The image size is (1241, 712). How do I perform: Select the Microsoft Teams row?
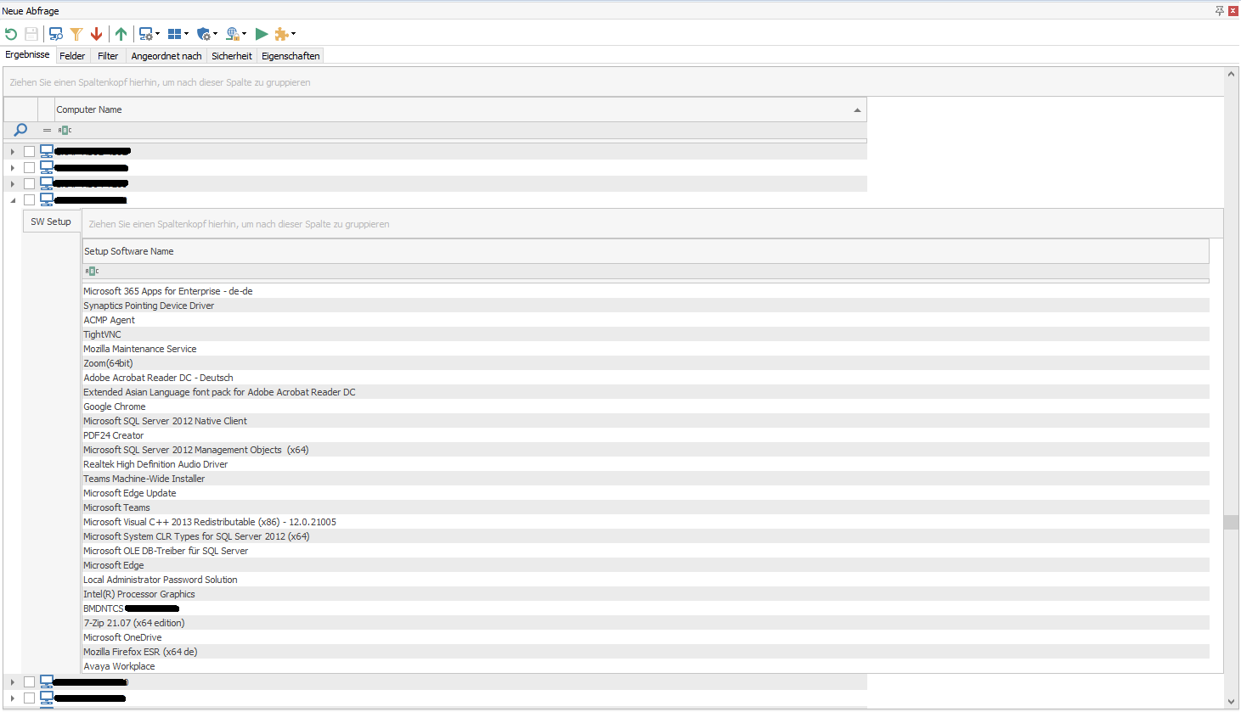point(646,507)
